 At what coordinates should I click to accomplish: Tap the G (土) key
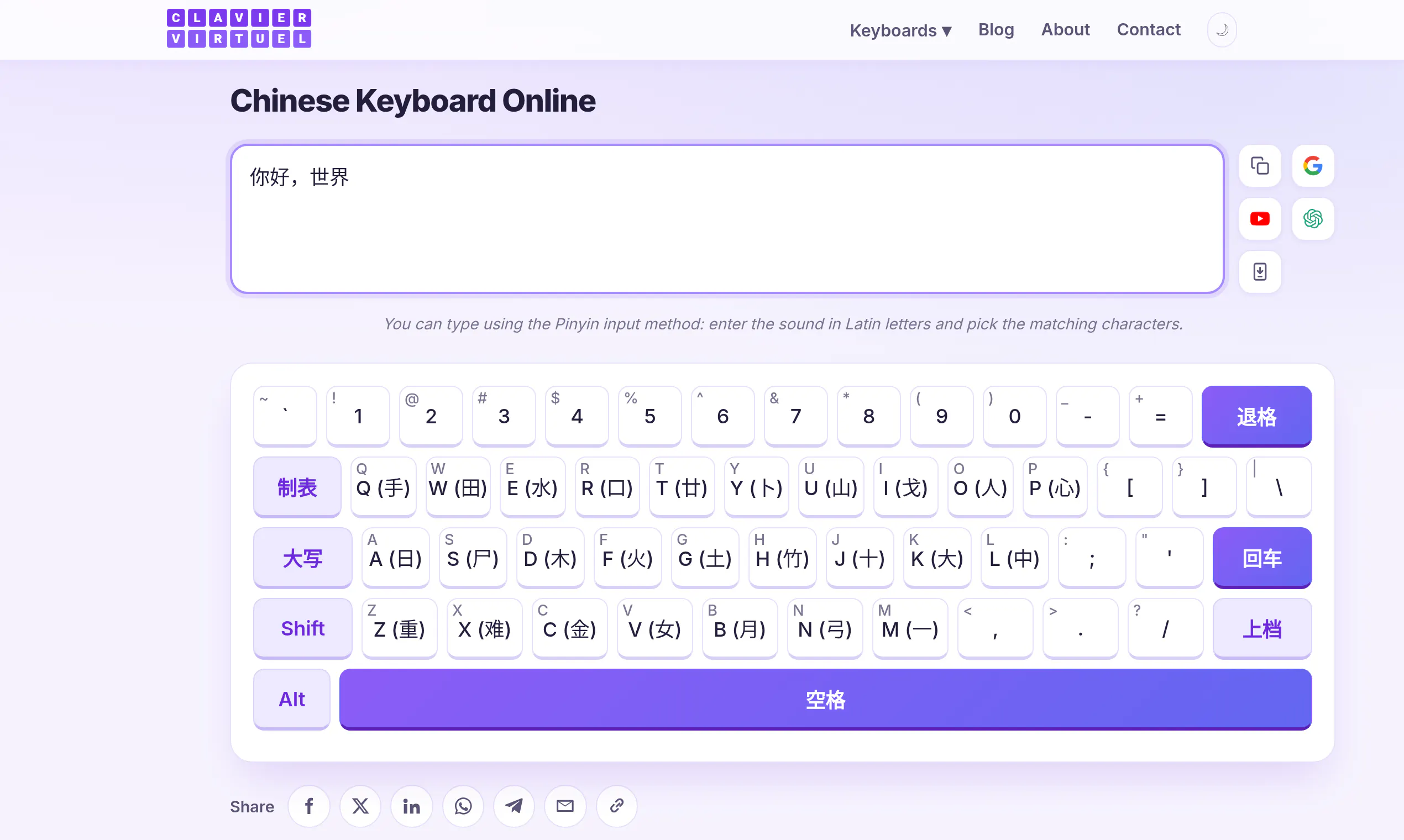[705, 558]
